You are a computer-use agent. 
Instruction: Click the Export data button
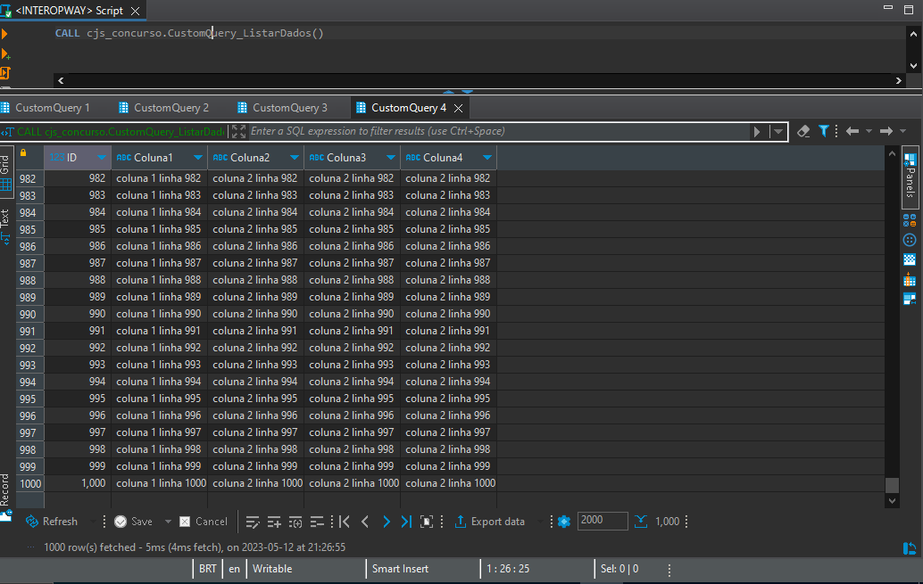pos(489,522)
